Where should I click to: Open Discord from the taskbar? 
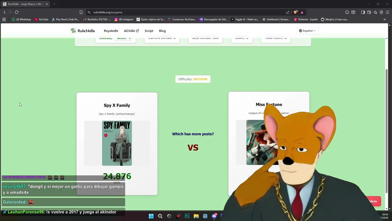pos(214,216)
